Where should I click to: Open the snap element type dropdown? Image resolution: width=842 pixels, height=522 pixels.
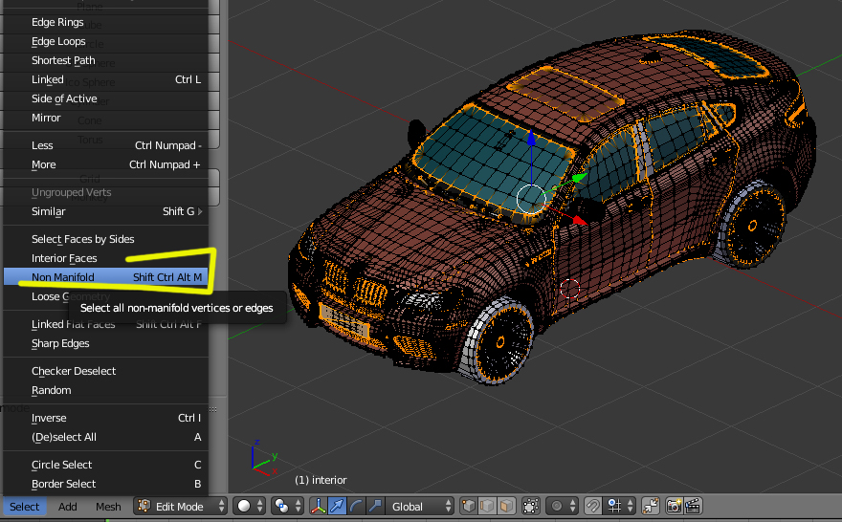pos(620,506)
